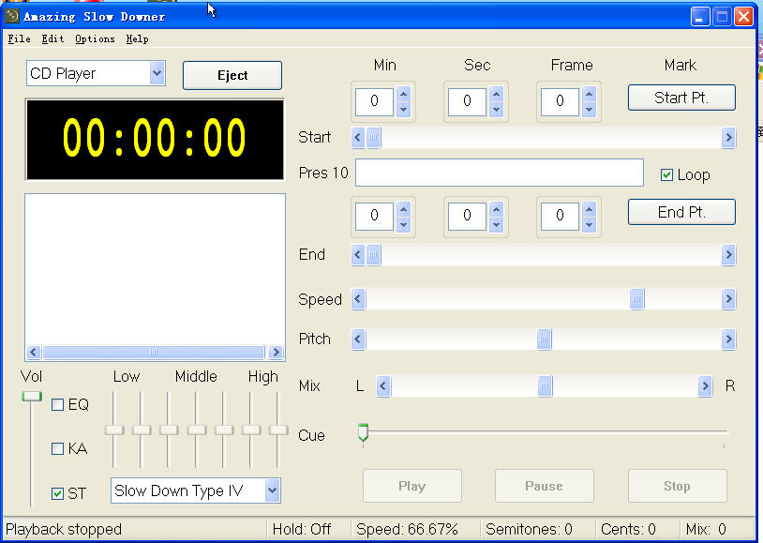
Task: Click the Pres 10 text field
Action: [499, 173]
